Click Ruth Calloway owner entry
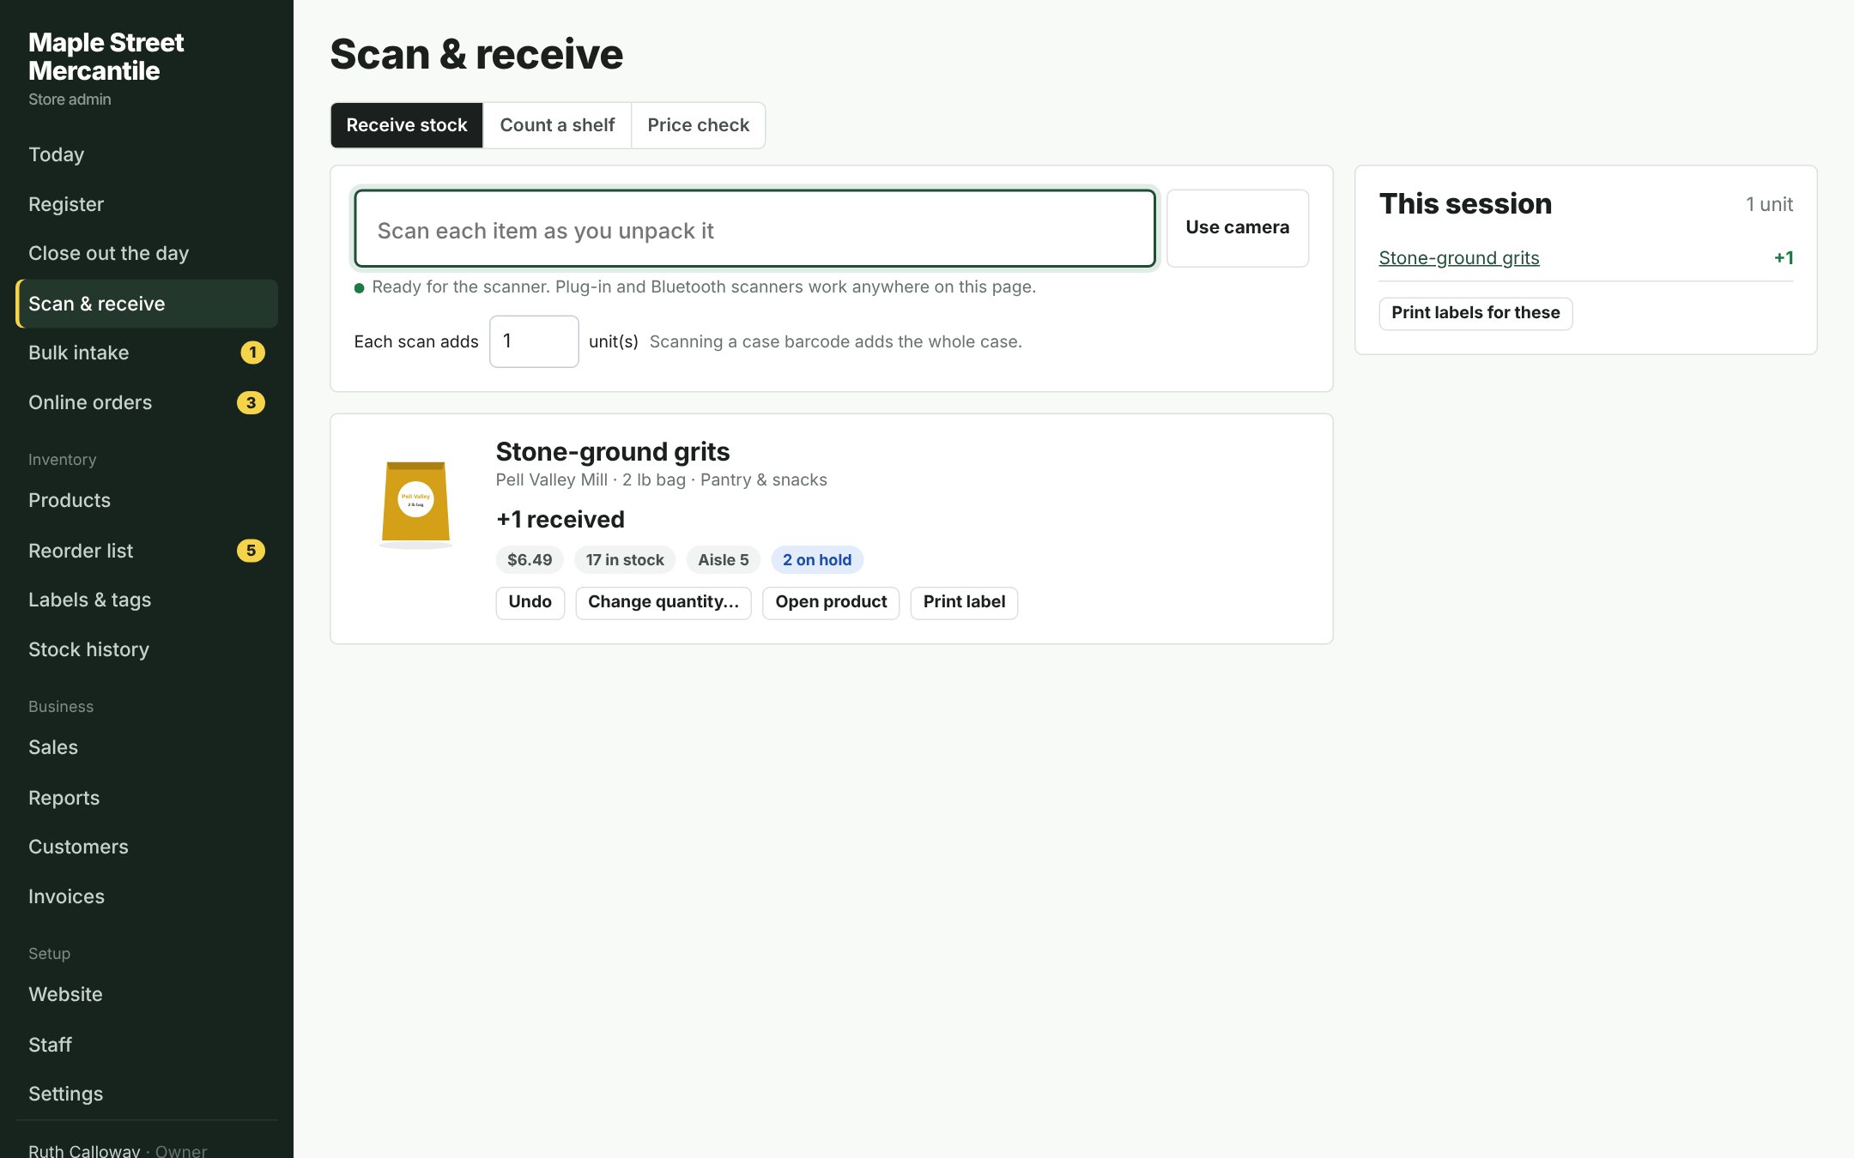The height and width of the screenshot is (1158, 1854). [x=118, y=1149]
